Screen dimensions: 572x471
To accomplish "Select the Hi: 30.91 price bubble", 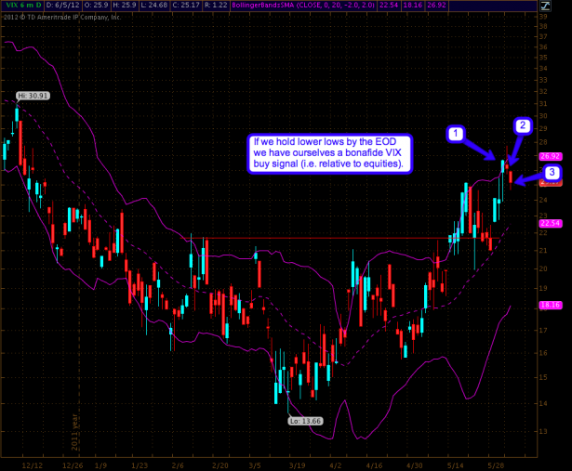I will pyautogui.click(x=32, y=96).
